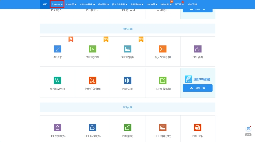Open 图片文字识别 OCR icon
Viewport: 255px width, 142px height.
pos(163,49)
